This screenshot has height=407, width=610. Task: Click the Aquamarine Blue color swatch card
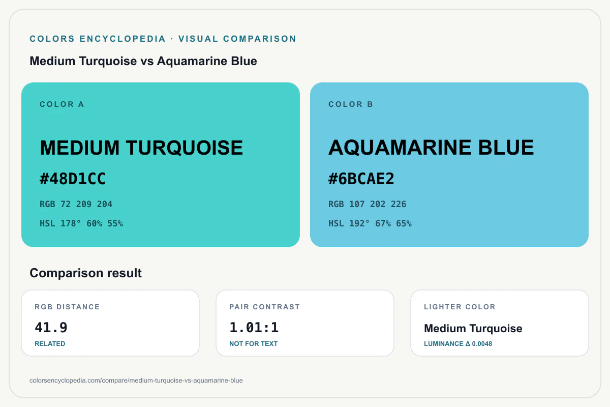pos(449,165)
